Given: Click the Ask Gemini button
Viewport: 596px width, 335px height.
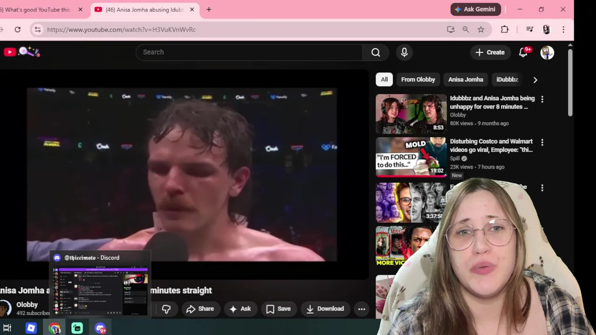Looking at the screenshot, I should pos(476,9).
